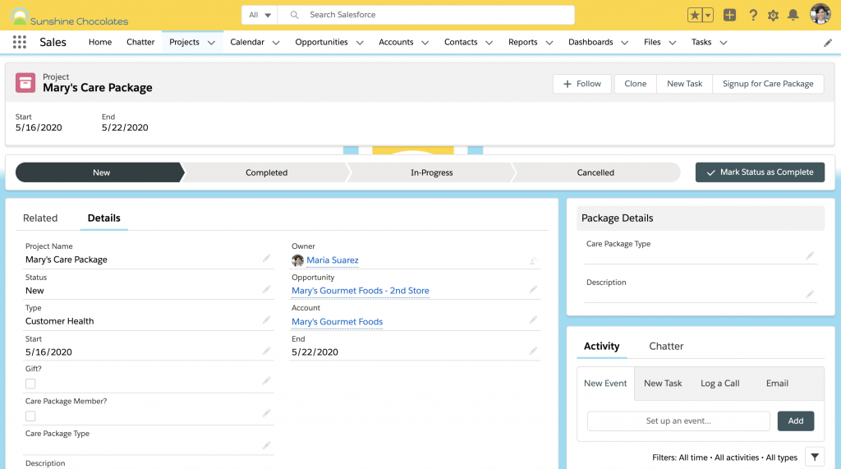Image resolution: width=841 pixels, height=469 pixels.
Task: Edit the Type field pencil icon
Action: (267, 320)
